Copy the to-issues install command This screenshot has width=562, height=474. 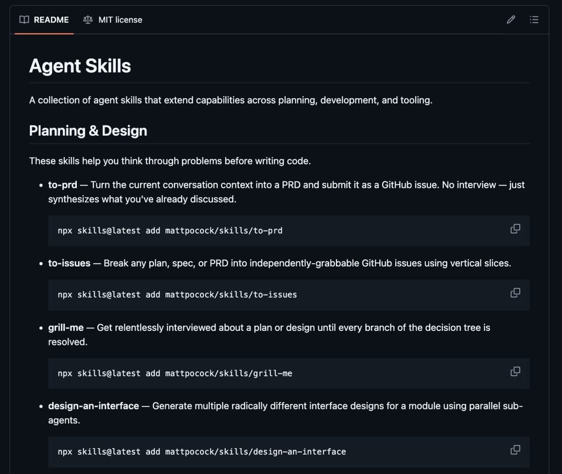[x=515, y=293]
